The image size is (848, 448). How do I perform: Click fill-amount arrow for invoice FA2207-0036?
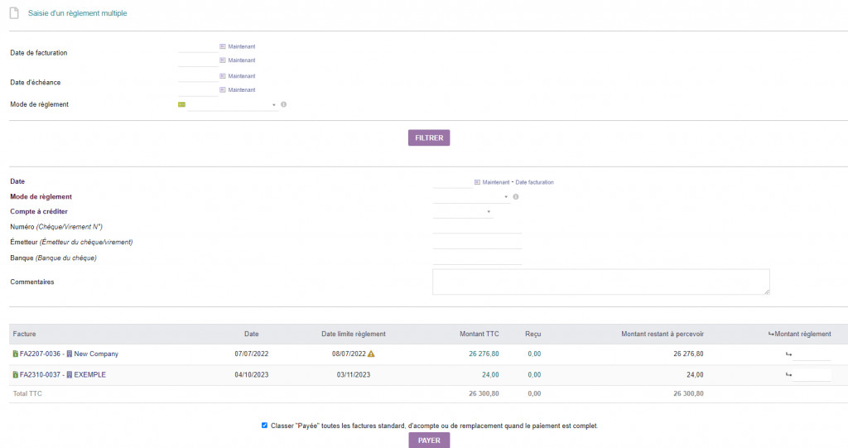click(788, 354)
